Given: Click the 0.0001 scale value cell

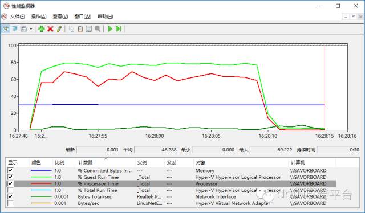Looking at the screenshot, I should 62,196.
